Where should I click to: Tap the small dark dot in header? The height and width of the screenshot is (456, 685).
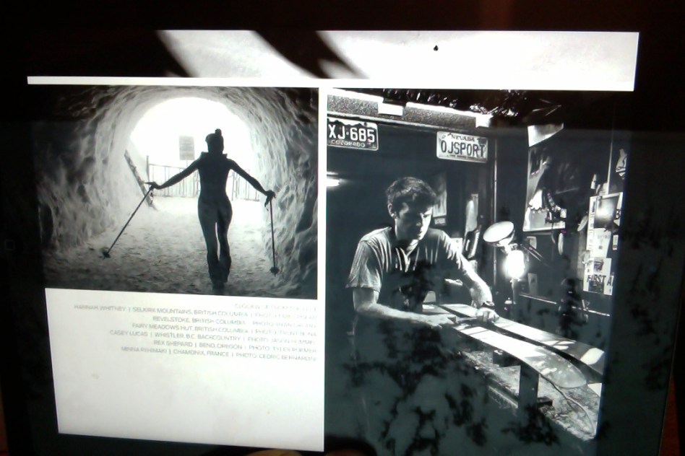click(435, 48)
